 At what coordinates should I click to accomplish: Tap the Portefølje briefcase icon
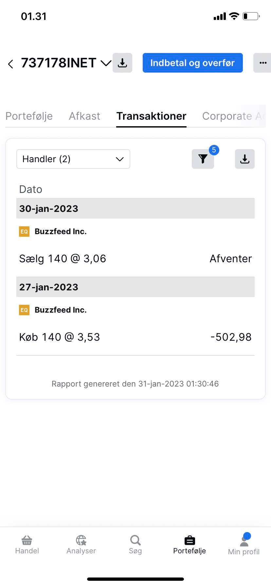pyautogui.click(x=190, y=540)
